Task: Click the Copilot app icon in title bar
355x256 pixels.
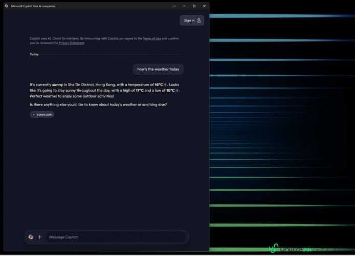Action: (6, 6)
